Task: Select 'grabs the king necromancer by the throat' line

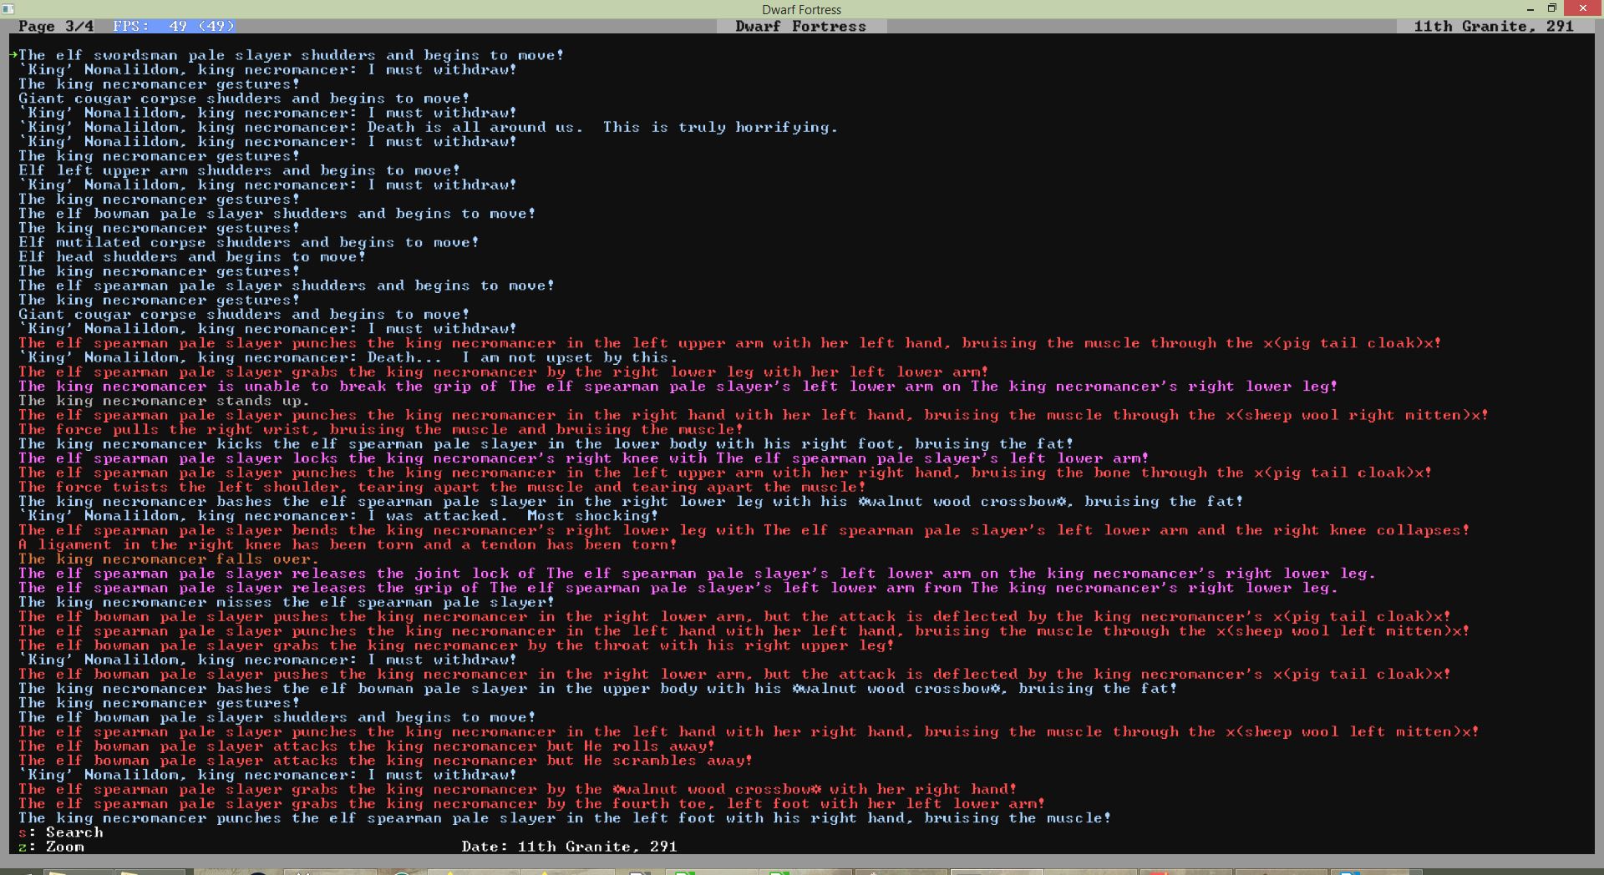Action: pos(456,645)
